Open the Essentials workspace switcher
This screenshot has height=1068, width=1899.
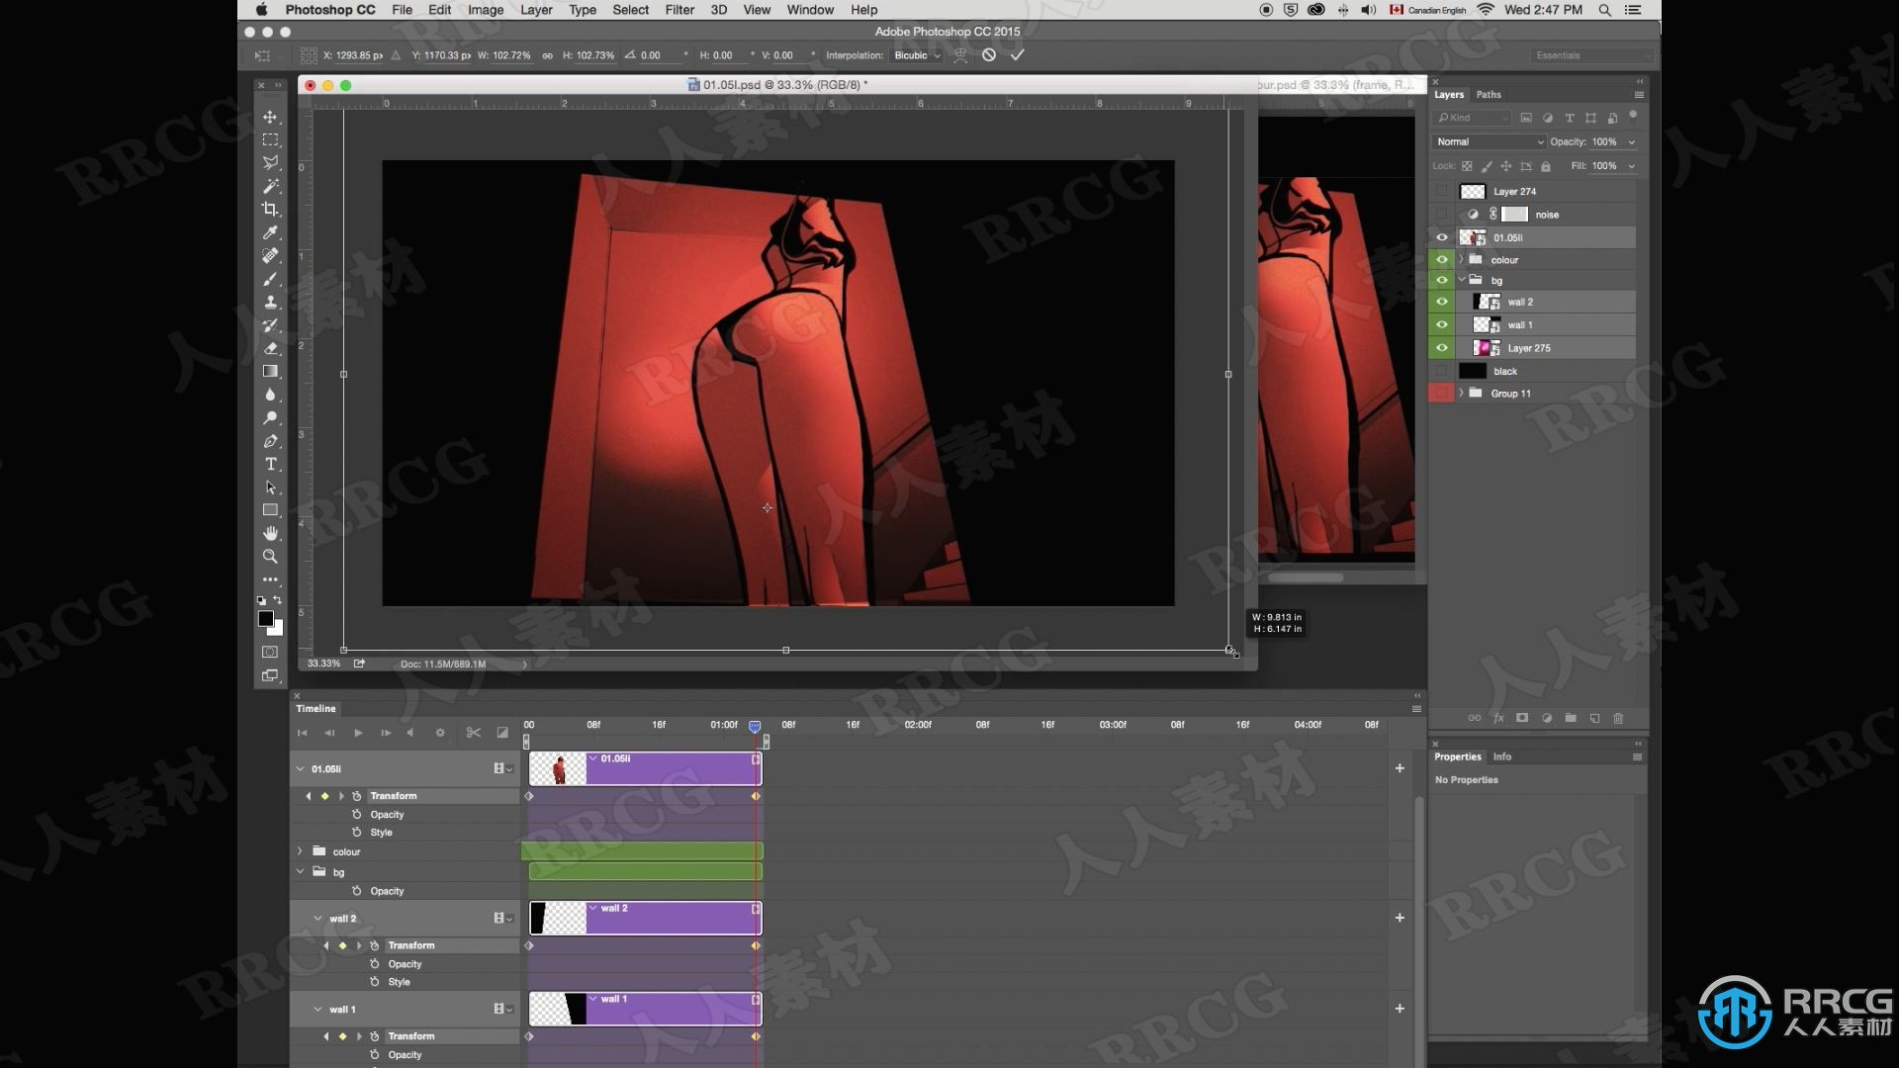click(x=1591, y=55)
